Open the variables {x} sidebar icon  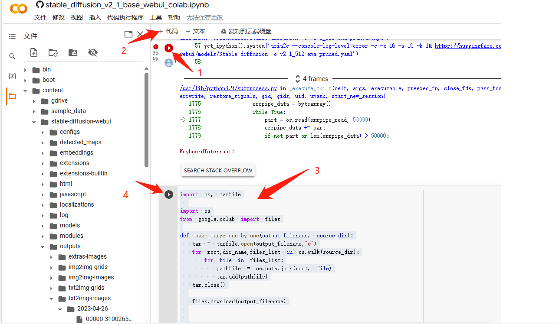[12, 76]
